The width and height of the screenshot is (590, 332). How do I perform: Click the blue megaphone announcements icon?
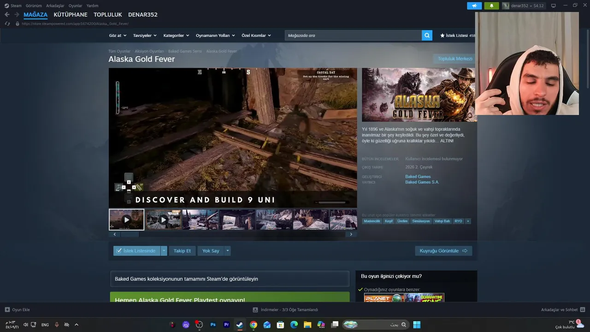474,6
